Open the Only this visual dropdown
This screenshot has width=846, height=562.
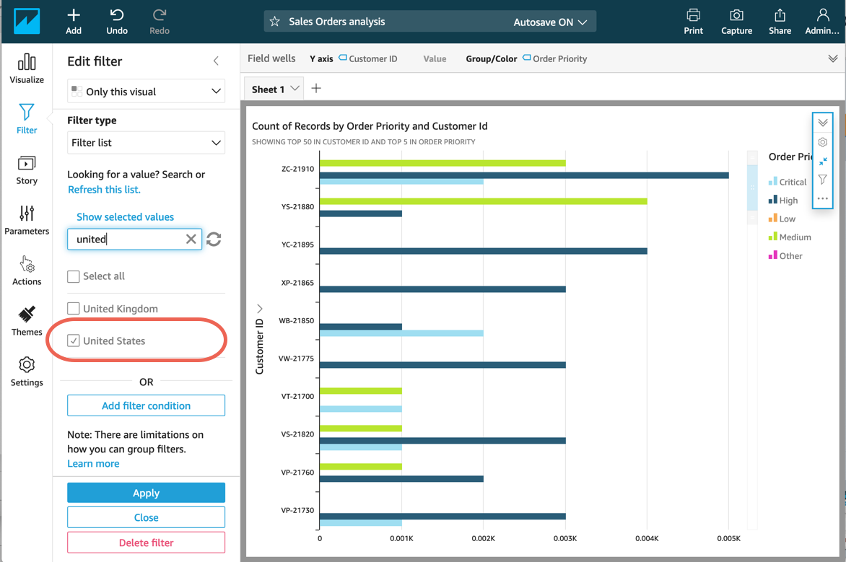(x=146, y=92)
